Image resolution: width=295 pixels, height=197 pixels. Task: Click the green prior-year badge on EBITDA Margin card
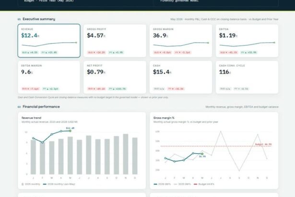[50, 89]
